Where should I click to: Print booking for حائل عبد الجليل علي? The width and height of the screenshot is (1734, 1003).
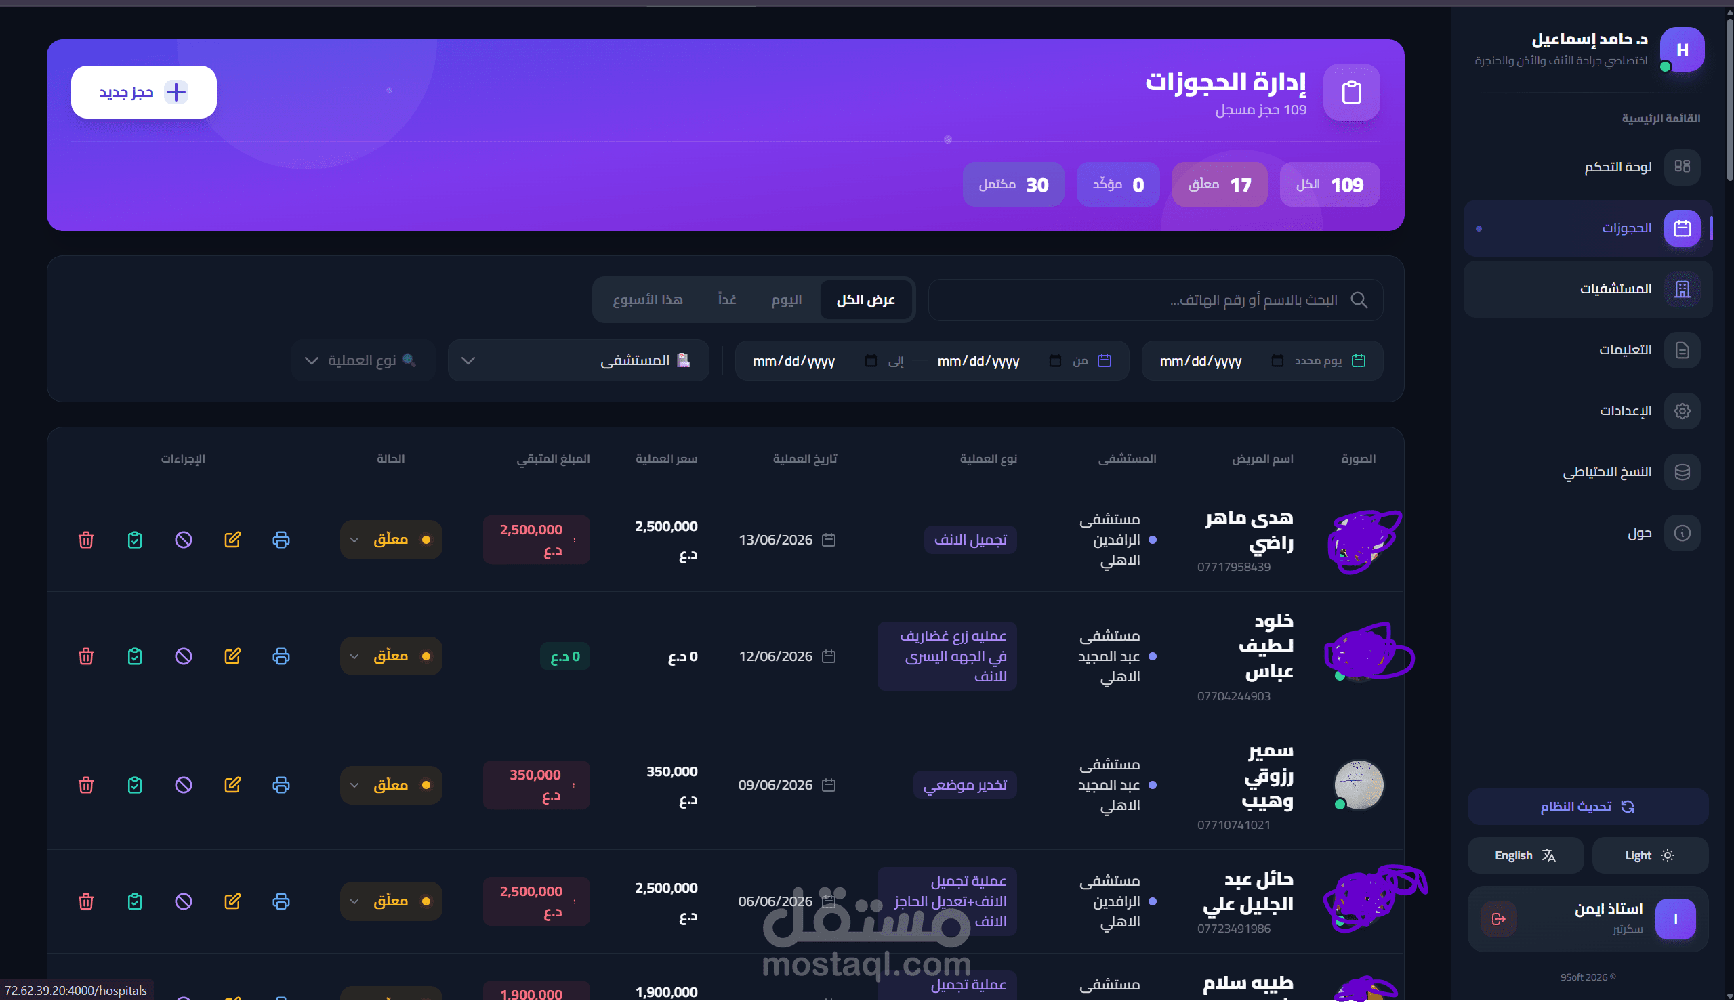pyautogui.click(x=281, y=901)
